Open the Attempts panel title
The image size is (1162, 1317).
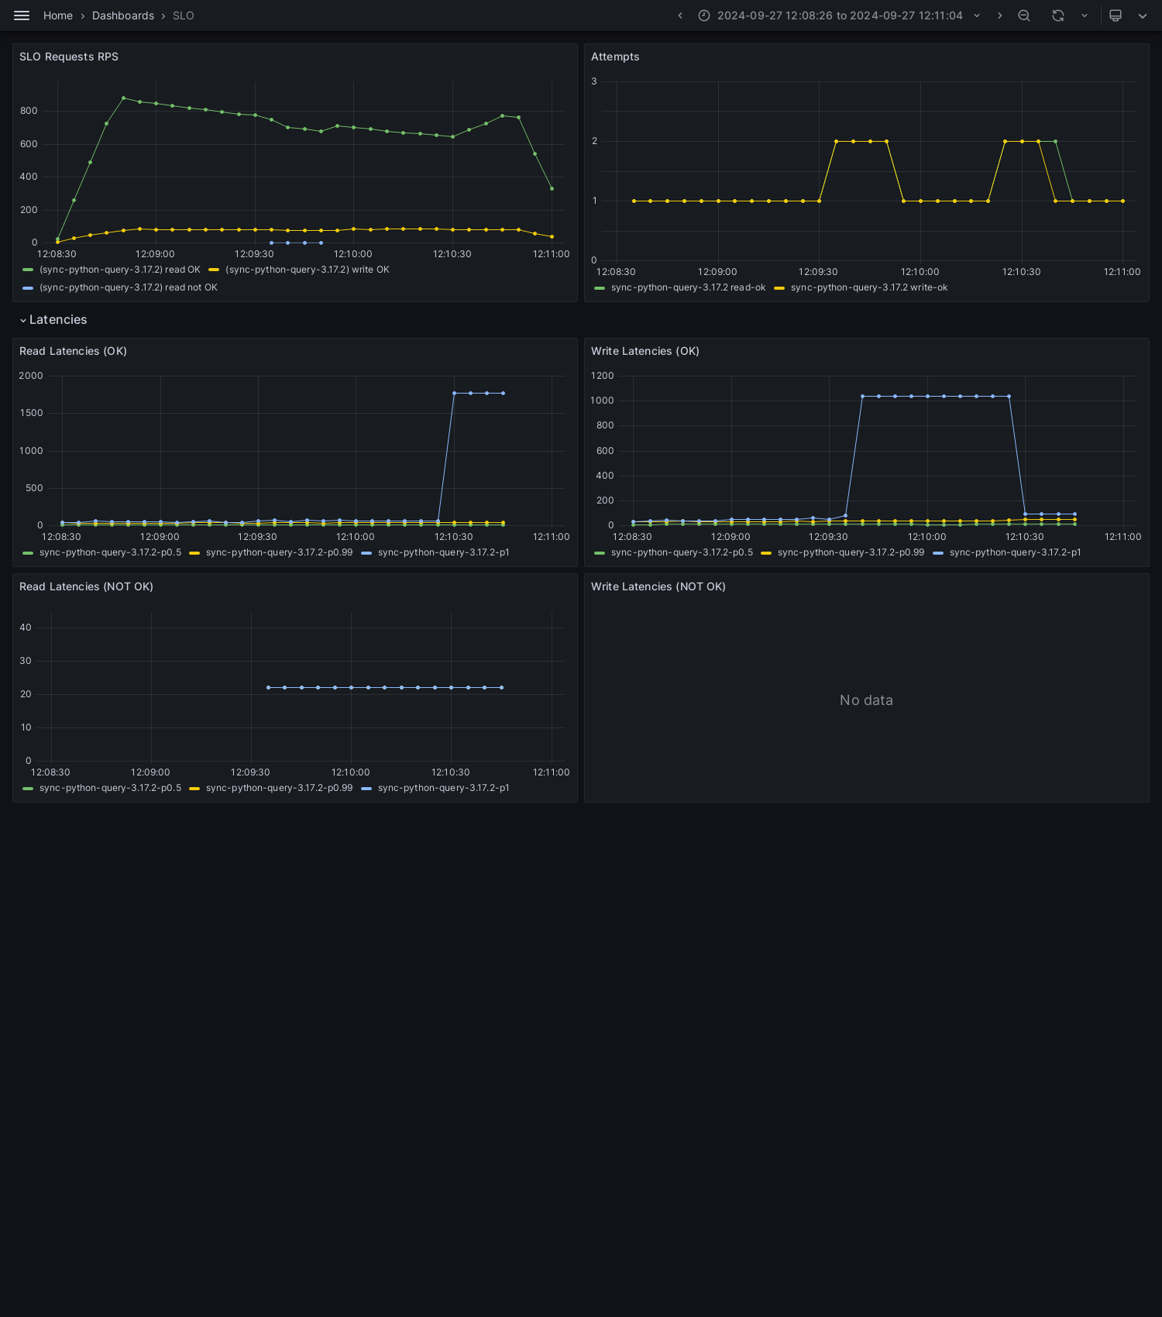tap(615, 57)
